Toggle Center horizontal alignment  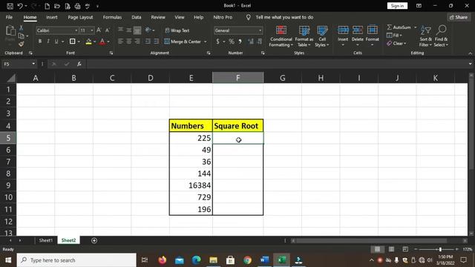pos(129,42)
